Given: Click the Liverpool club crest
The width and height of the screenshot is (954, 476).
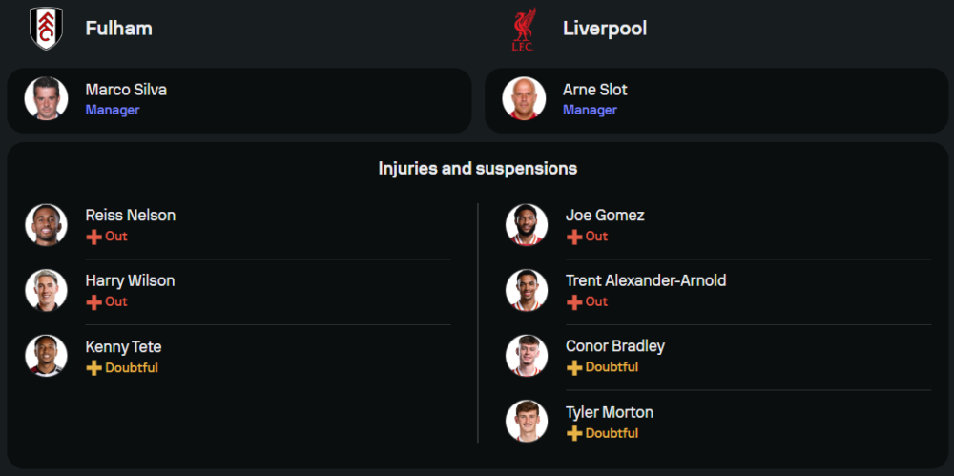Looking at the screenshot, I should point(523,29).
